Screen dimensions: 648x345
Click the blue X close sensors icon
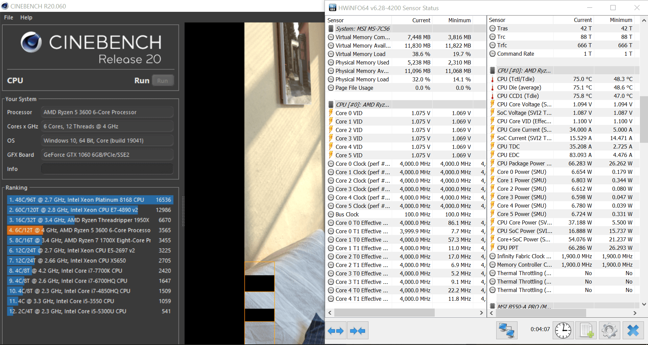tap(633, 330)
